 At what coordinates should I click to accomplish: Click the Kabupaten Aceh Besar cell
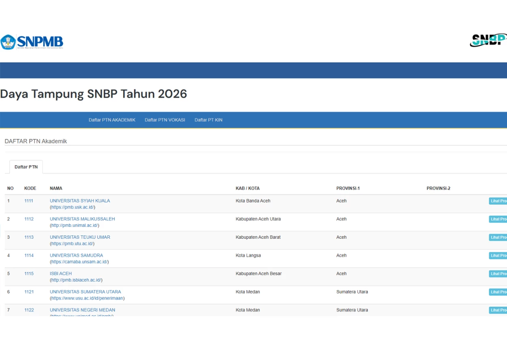click(259, 274)
